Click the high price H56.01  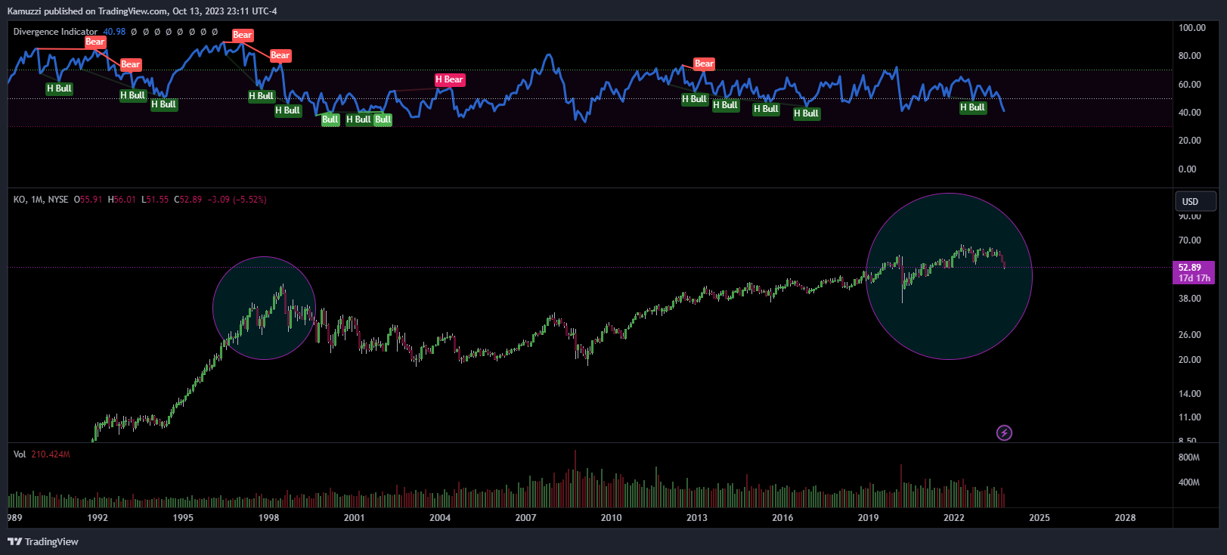122,200
